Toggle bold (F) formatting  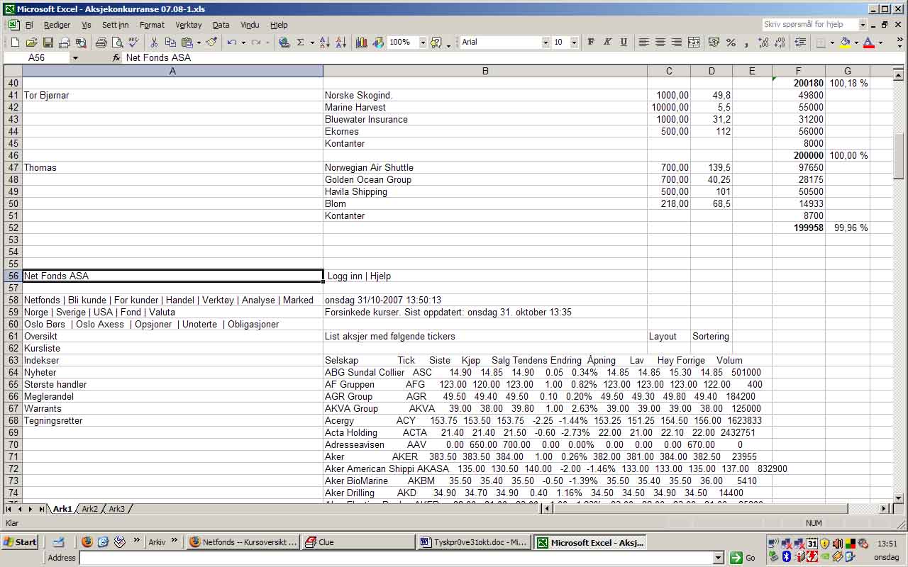pos(591,43)
